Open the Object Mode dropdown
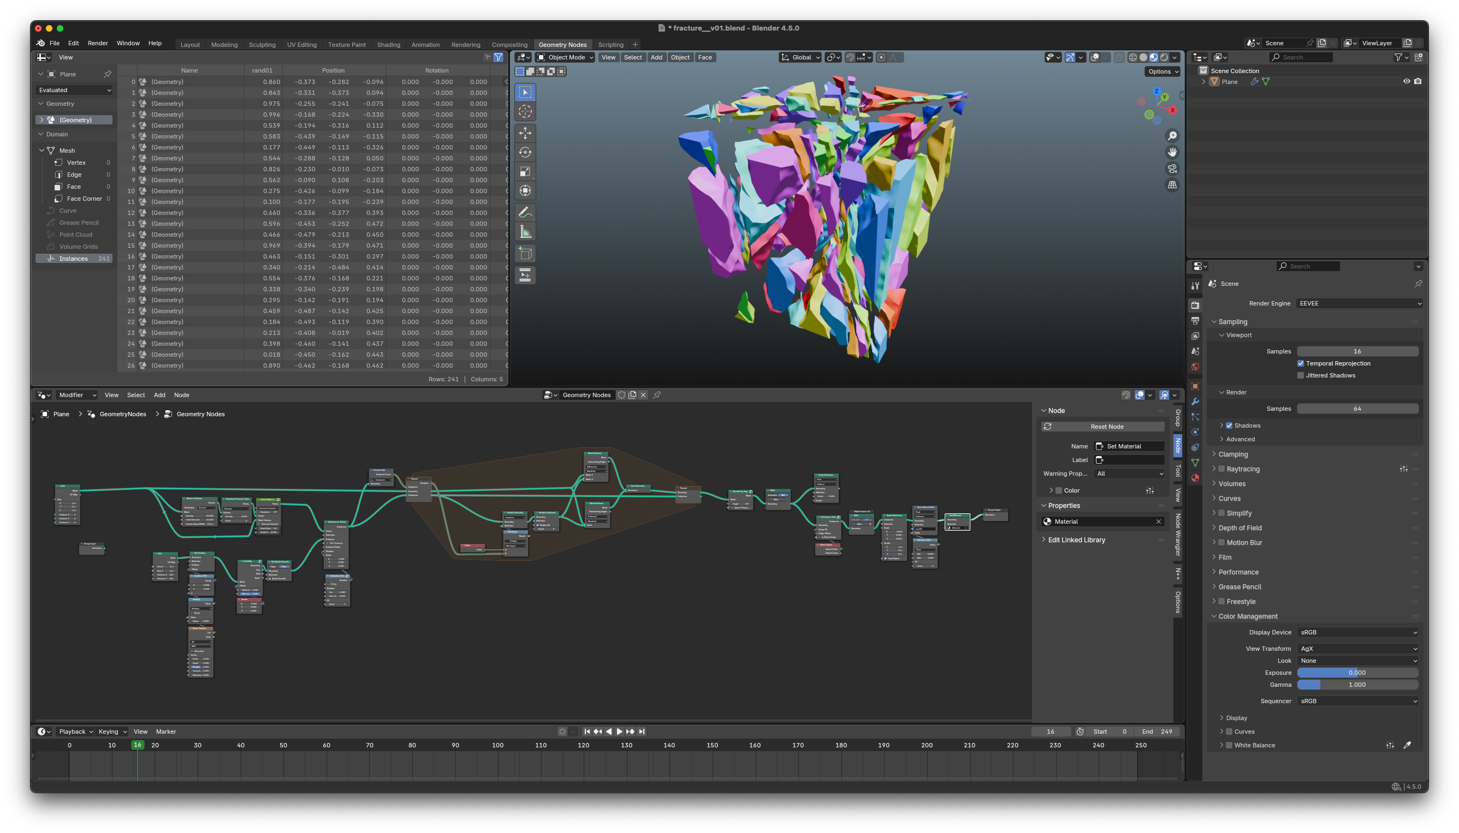The width and height of the screenshot is (1459, 833). (x=565, y=57)
